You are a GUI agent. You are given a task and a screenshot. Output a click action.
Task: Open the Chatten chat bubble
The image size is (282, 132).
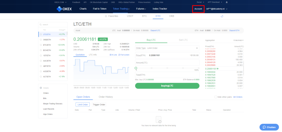point(269,127)
